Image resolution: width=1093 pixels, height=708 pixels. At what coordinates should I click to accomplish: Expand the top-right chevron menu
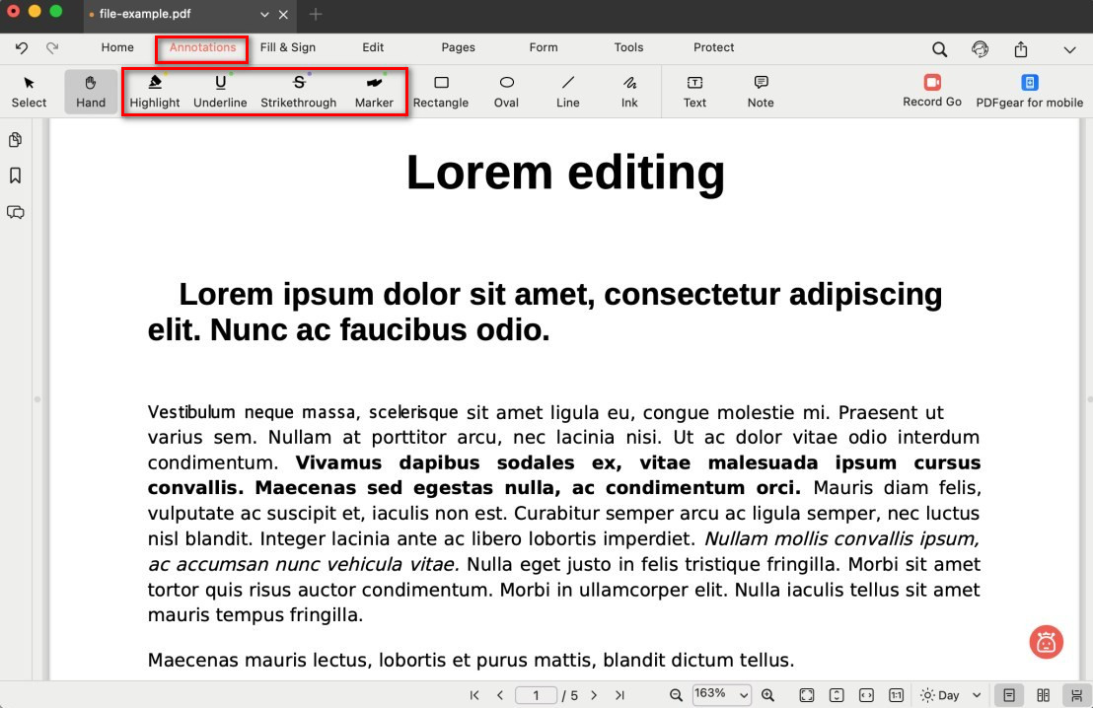tap(1069, 49)
